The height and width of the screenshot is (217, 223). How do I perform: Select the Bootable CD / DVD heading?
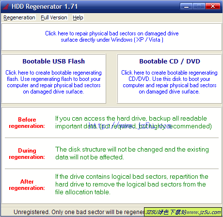coord(170,62)
